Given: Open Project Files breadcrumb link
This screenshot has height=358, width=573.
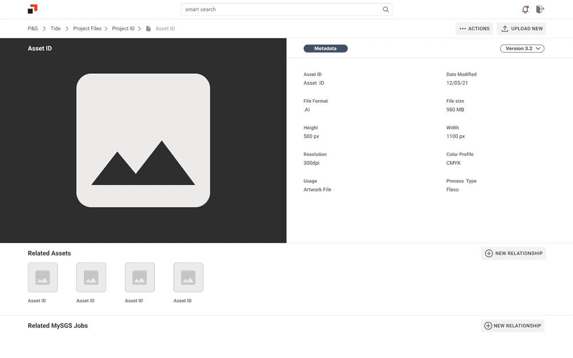Looking at the screenshot, I should click(87, 29).
